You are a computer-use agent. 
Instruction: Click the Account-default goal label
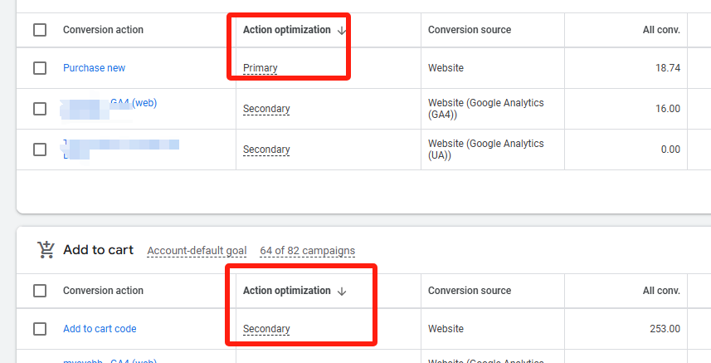pyautogui.click(x=197, y=251)
